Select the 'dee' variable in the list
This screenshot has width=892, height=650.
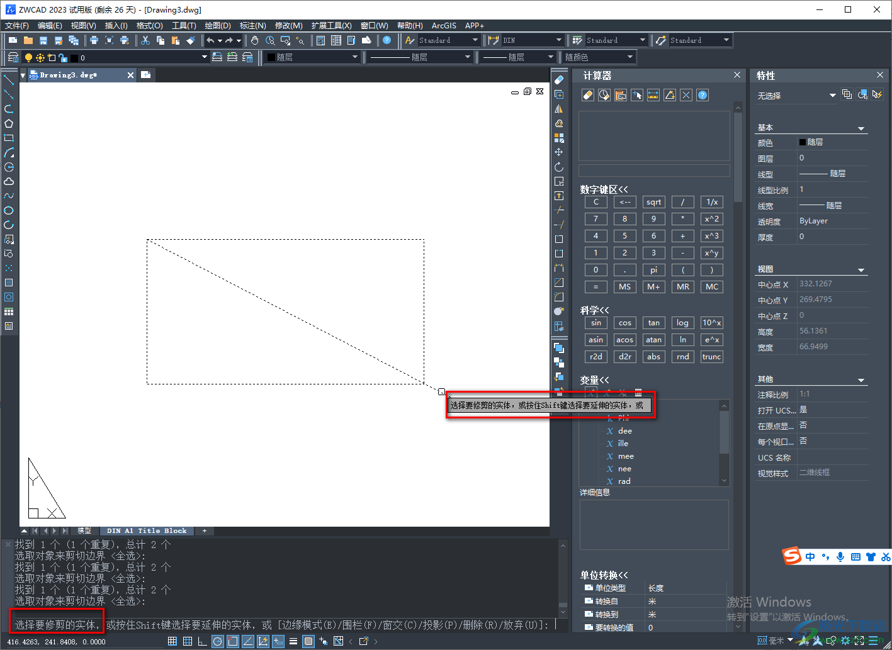pos(625,431)
